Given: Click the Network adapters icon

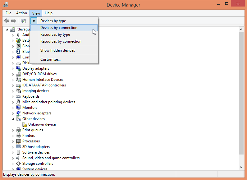Looking at the screenshot, I should [18, 113].
